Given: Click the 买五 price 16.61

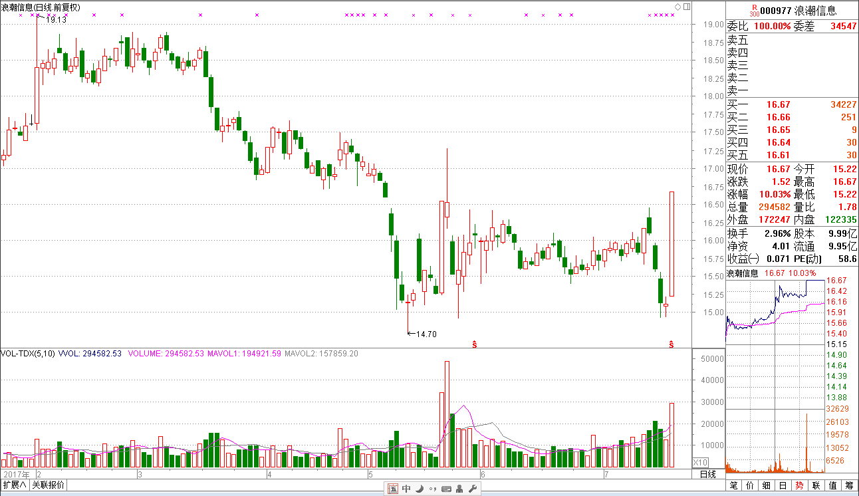Looking at the screenshot, I should pyautogui.click(x=779, y=155).
